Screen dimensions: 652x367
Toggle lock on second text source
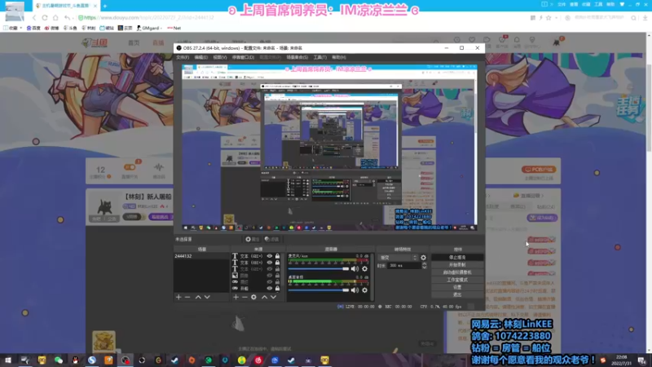click(277, 263)
